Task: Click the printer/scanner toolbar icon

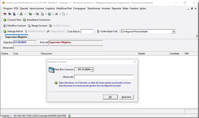Action: [56, 14]
